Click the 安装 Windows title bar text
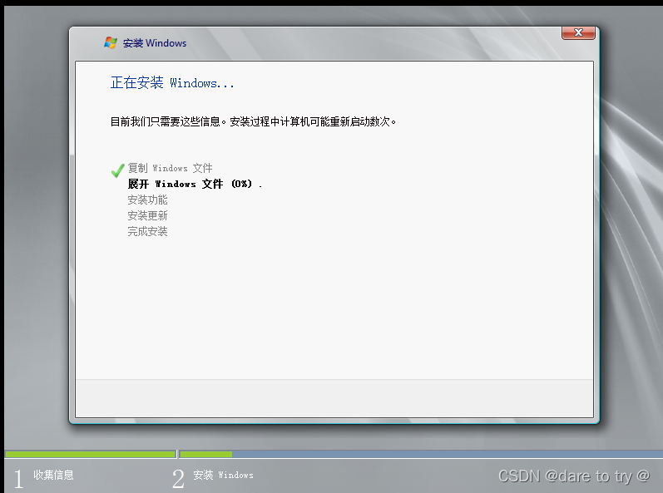Viewport: 663px width, 493px height. pos(155,43)
